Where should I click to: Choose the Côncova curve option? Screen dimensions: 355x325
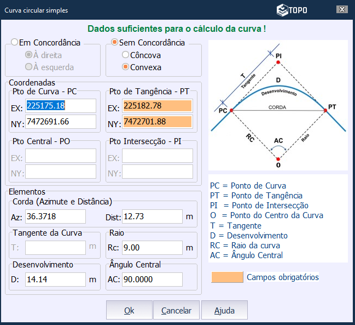(x=125, y=55)
